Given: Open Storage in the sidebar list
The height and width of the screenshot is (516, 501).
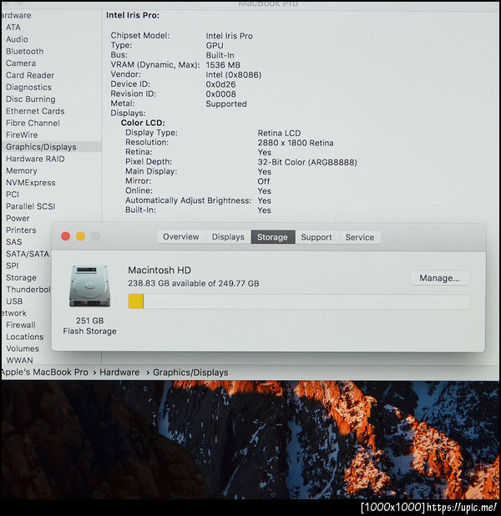Looking at the screenshot, I should tap(21, 277).
